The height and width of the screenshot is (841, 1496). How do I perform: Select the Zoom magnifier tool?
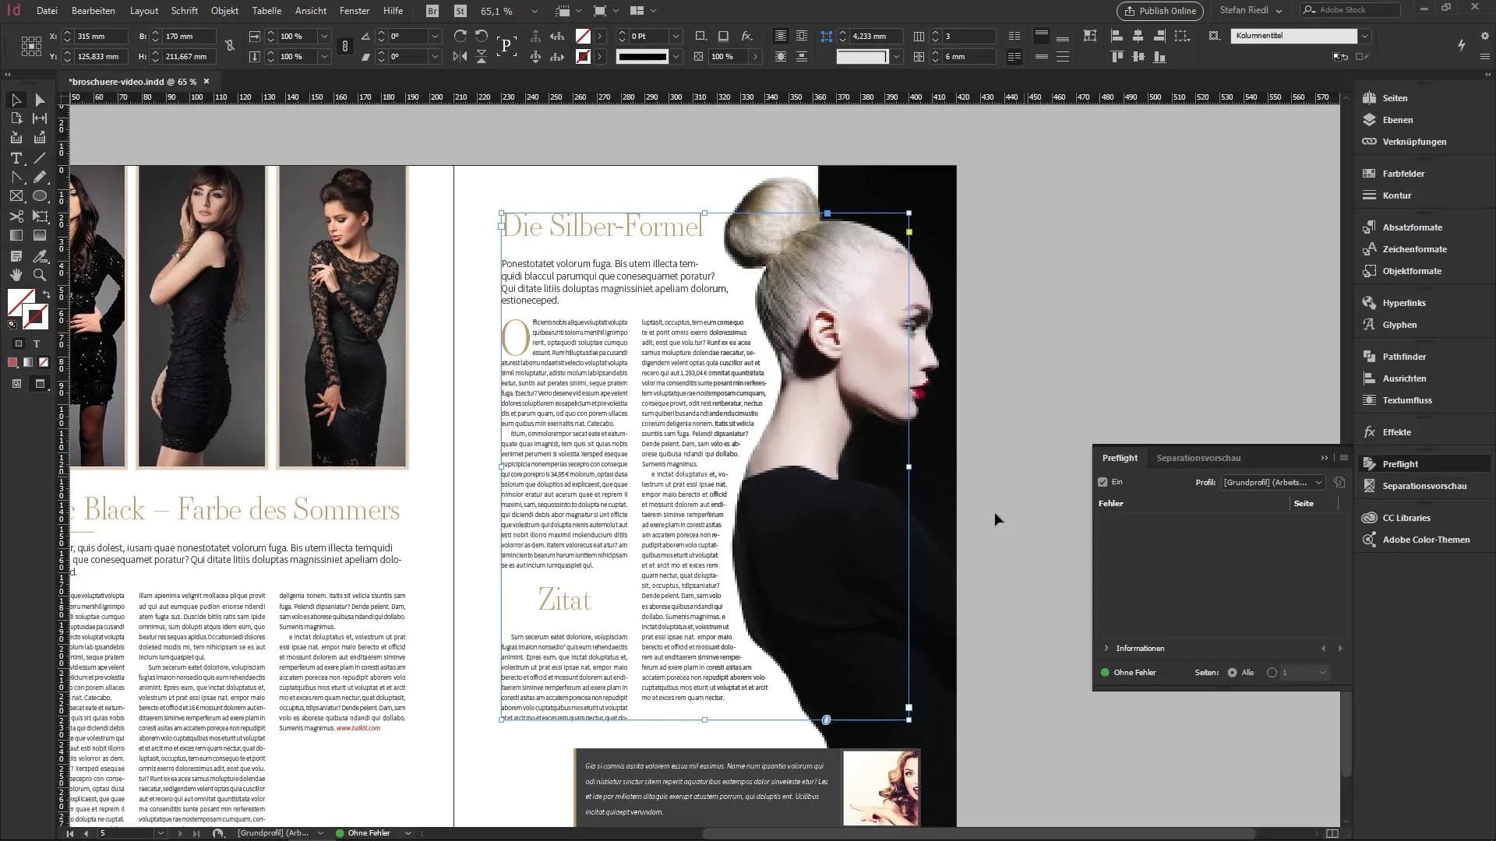pyautogui.click(x=40, y=275)
